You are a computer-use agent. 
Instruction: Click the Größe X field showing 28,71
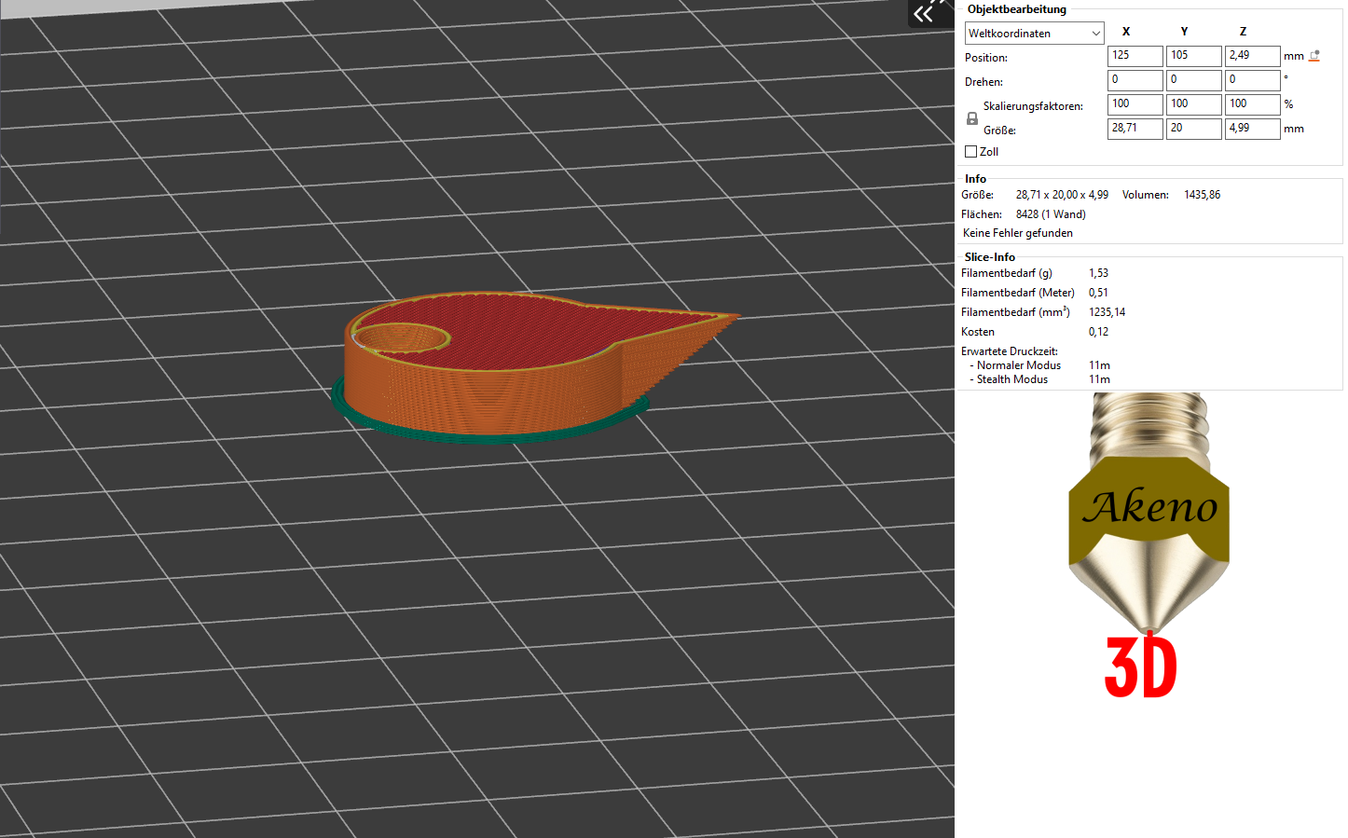coord(1135,129)
